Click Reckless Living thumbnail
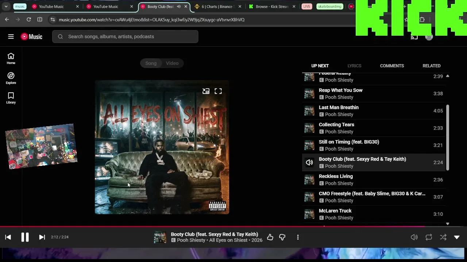This screenshot has height=262, width=467. (309, 180)
